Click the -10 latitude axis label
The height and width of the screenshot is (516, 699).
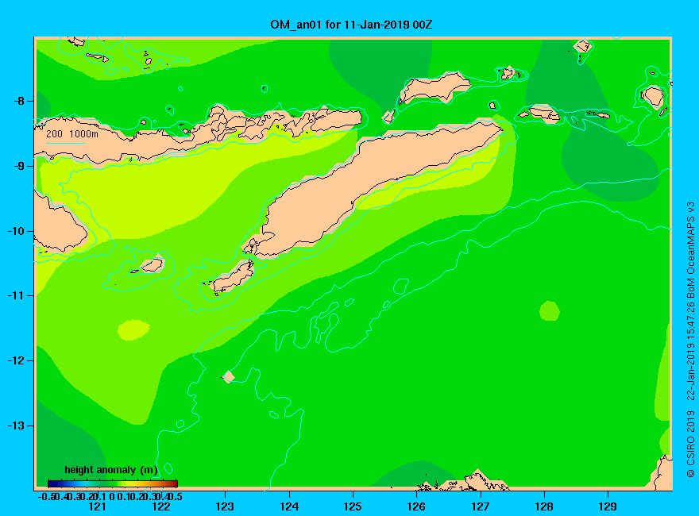16,231
